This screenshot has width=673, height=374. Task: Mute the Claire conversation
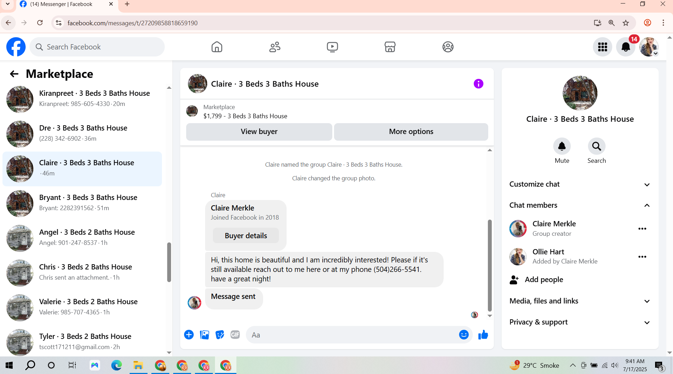[x=562, y=146]
